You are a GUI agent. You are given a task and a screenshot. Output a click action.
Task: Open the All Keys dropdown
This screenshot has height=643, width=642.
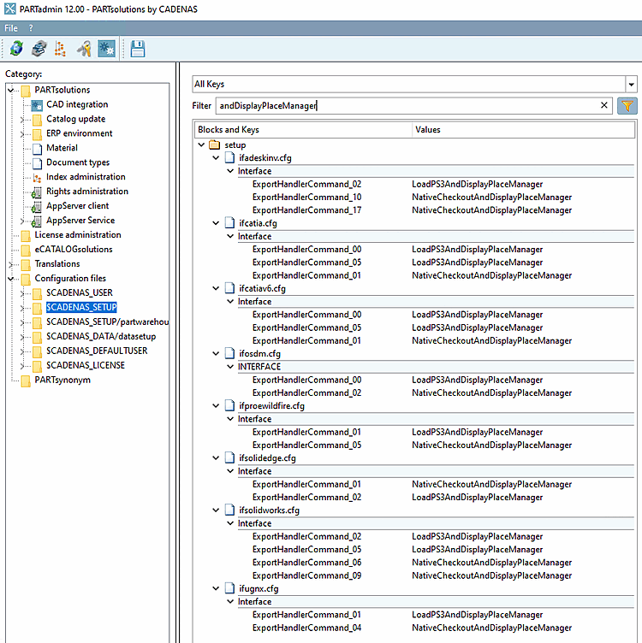click(631, 84)
